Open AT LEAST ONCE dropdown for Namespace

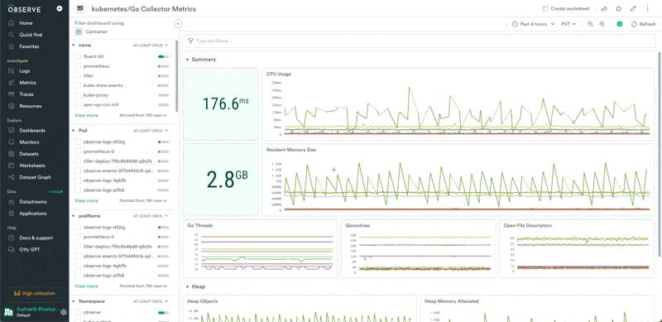click(151, 301)
